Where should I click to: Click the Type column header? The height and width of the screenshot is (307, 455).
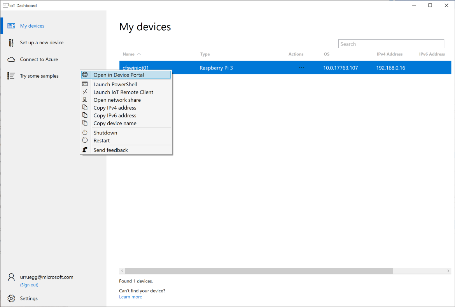tap(205, 54)
